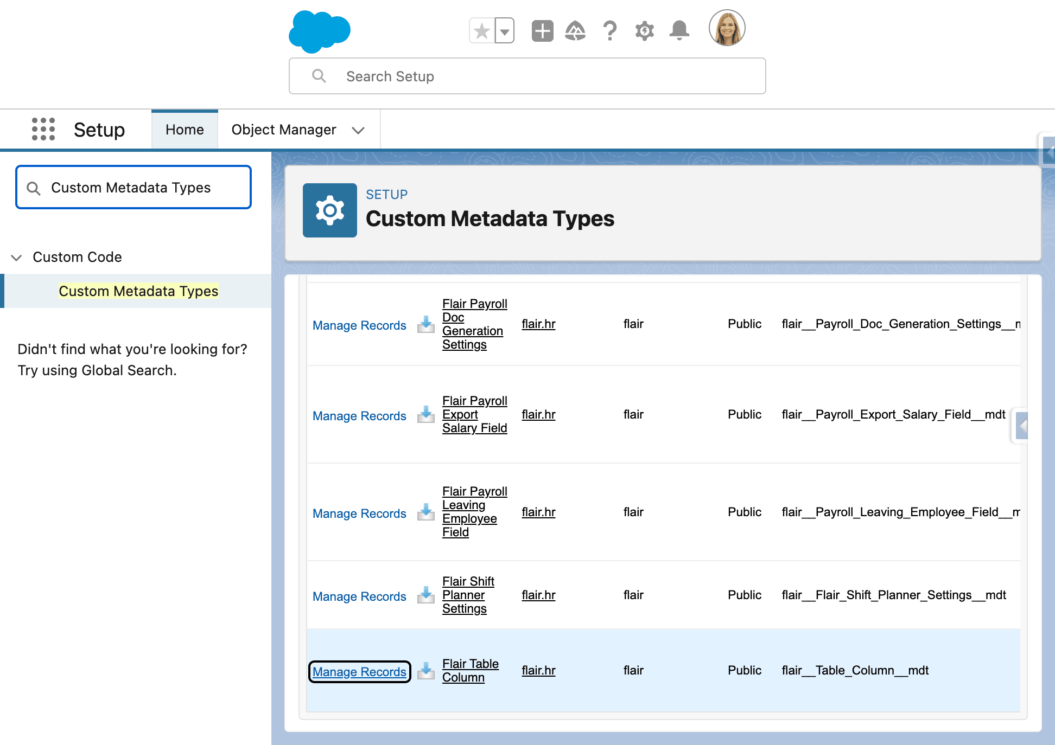Click flair__Table_Column__mdt API name text

pos(855,670)
